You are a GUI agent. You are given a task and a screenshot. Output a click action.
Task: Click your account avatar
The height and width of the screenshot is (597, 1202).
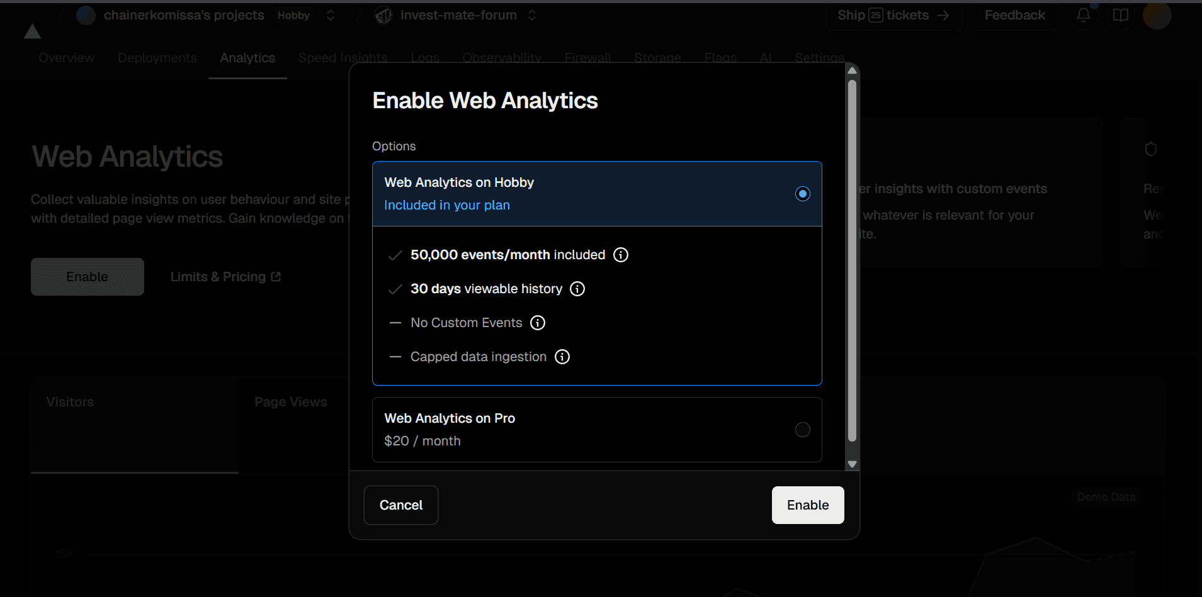click(x=1157, y=15)
